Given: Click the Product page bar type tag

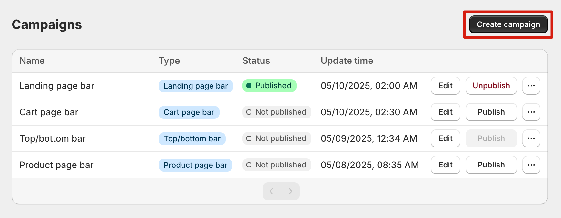Looking at the screenshot, I should 195,165.
